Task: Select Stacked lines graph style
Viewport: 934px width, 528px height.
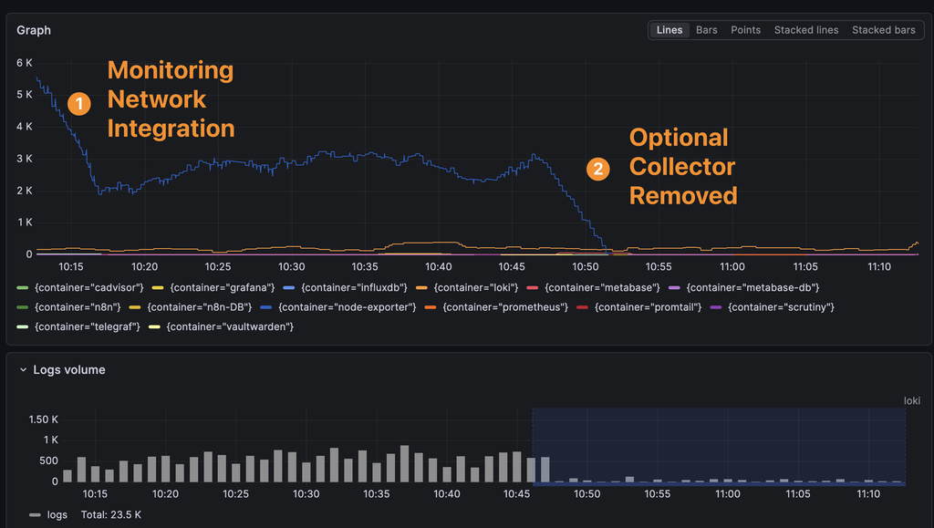Action: [806, 30]
